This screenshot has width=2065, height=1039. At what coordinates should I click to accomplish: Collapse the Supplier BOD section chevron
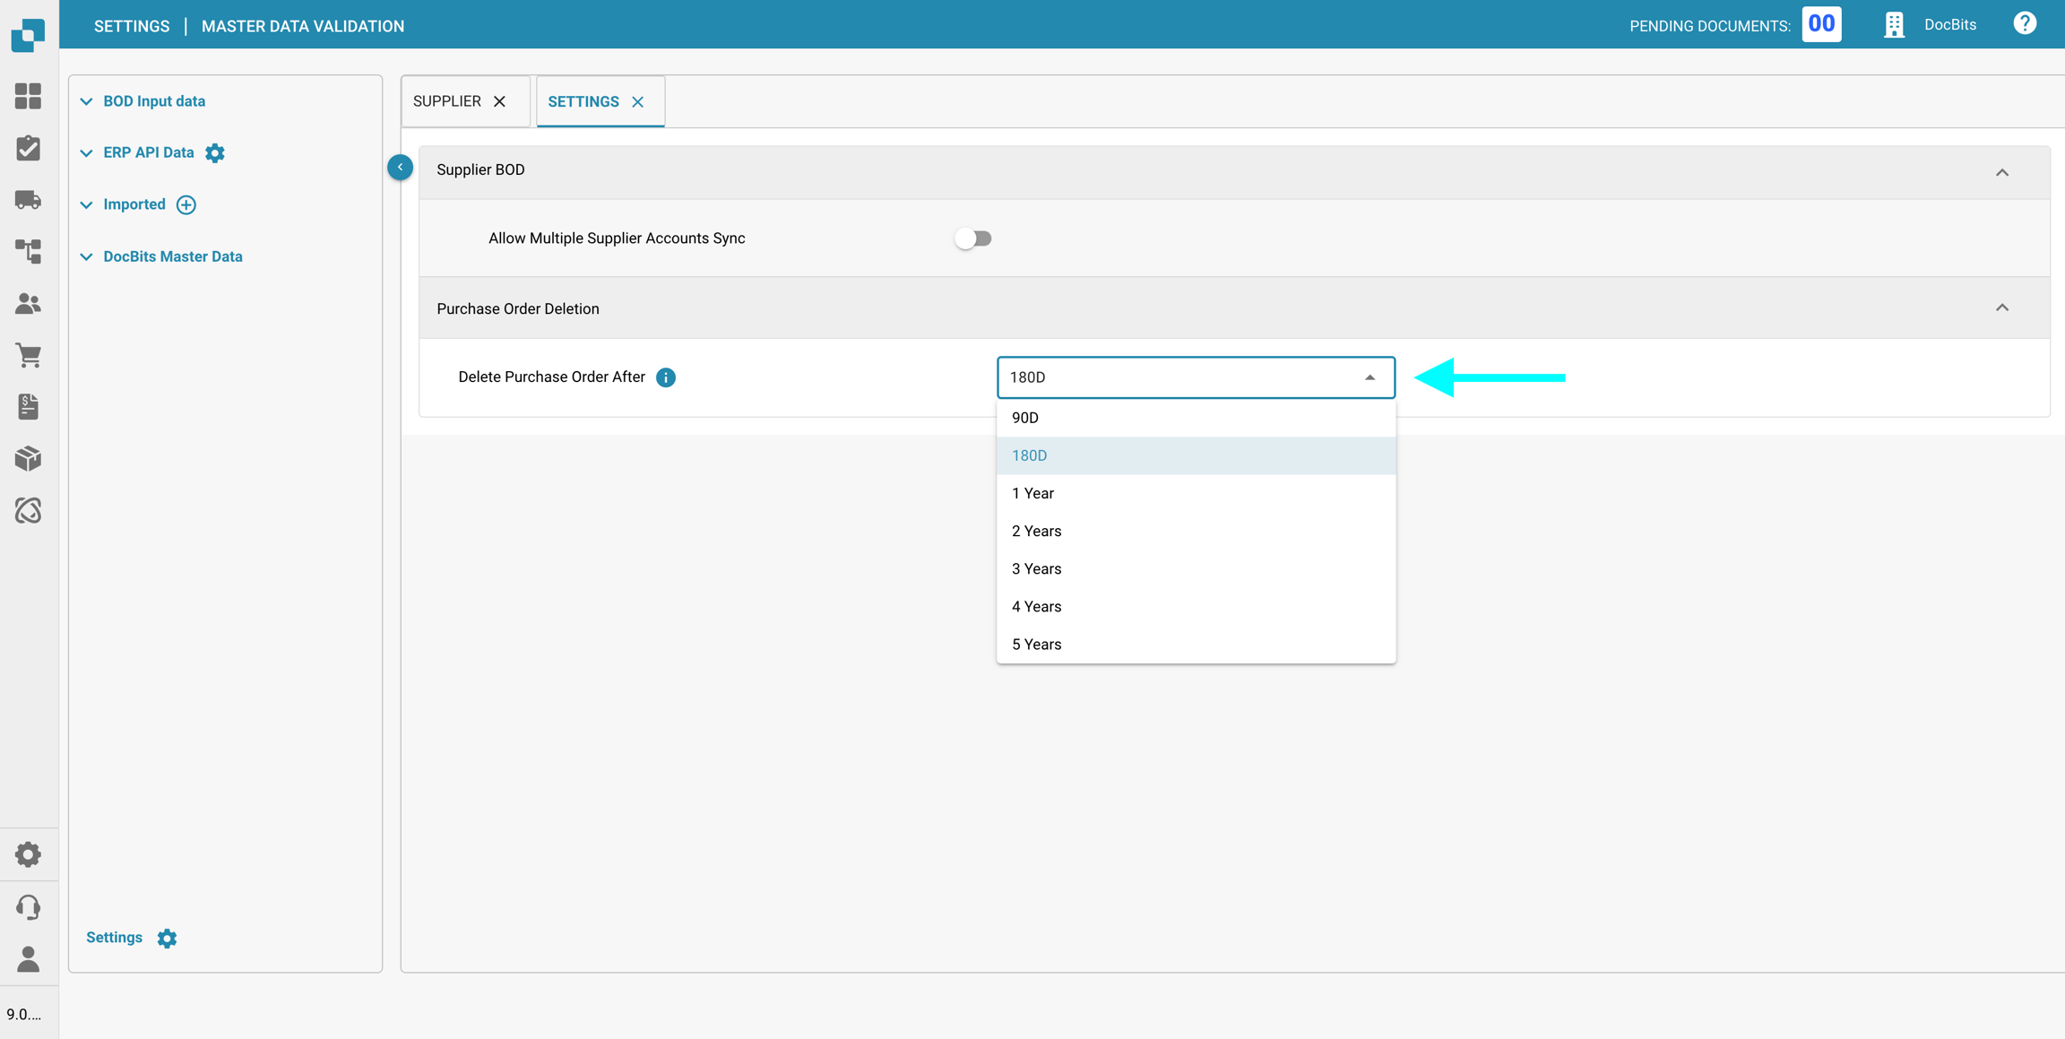2001,172
